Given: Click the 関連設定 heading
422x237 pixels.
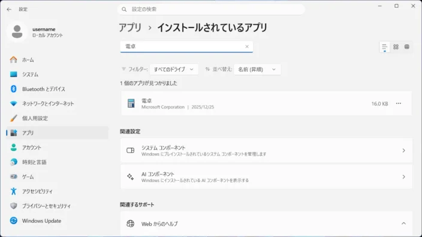Looking at the screenshot, I should tap(130, 132).
